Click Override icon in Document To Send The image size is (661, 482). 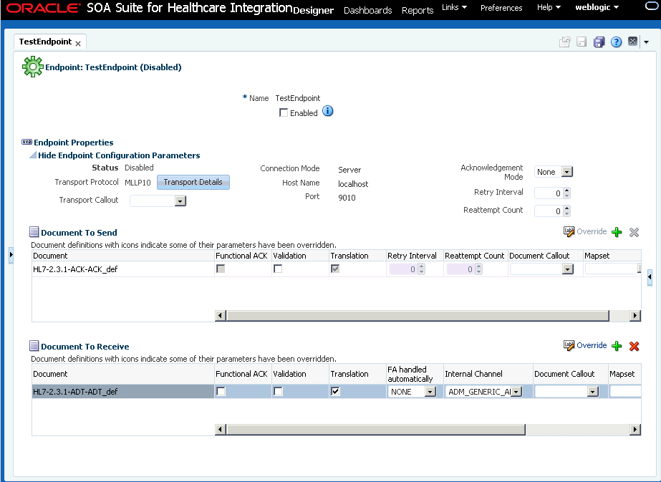point(569,231)
